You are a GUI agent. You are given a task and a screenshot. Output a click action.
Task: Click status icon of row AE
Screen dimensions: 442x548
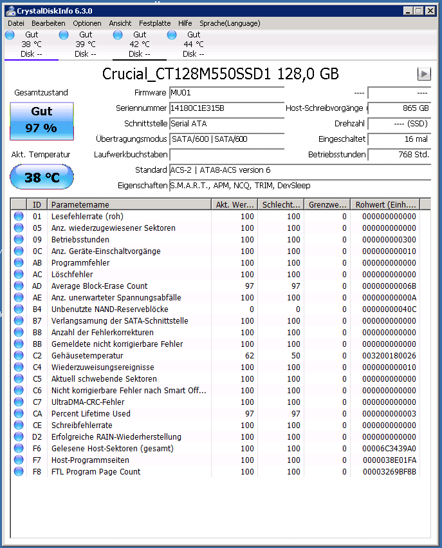19,297
